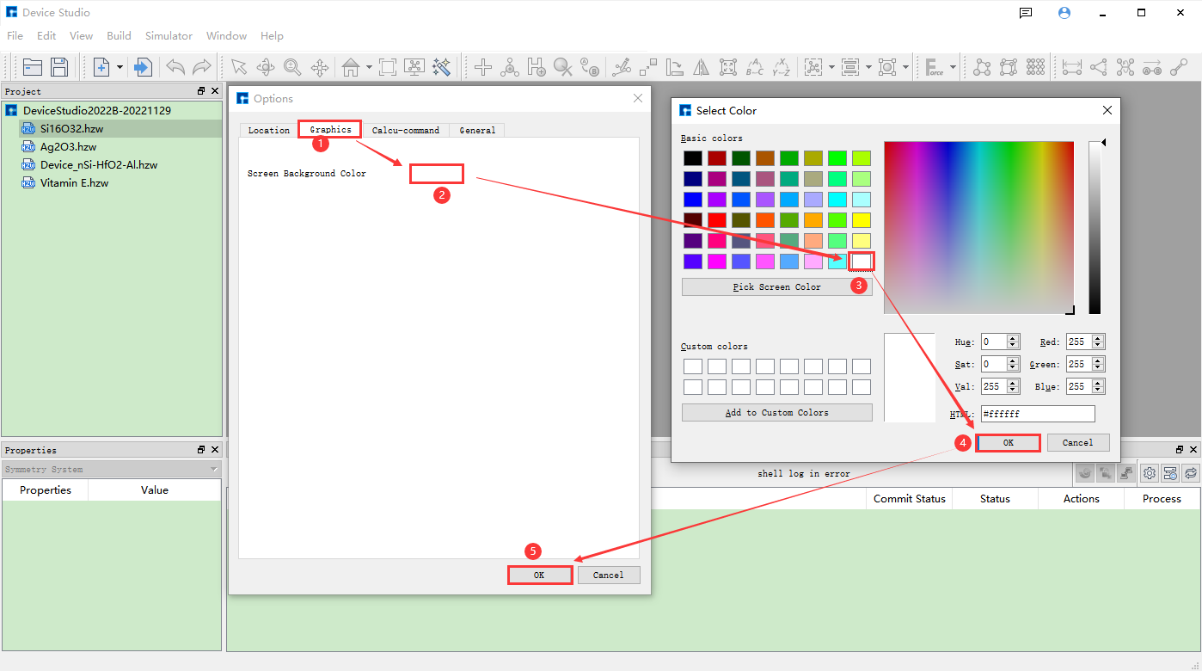Open the Simulator menu
1202x671 pixels.
click(x=169, y=36)
